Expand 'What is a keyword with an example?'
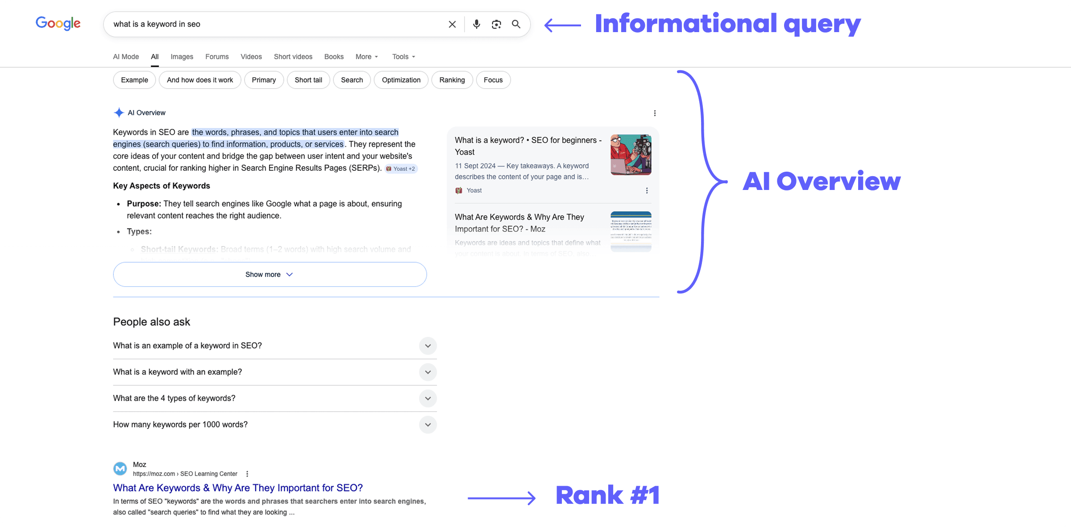 click(275, 372)
